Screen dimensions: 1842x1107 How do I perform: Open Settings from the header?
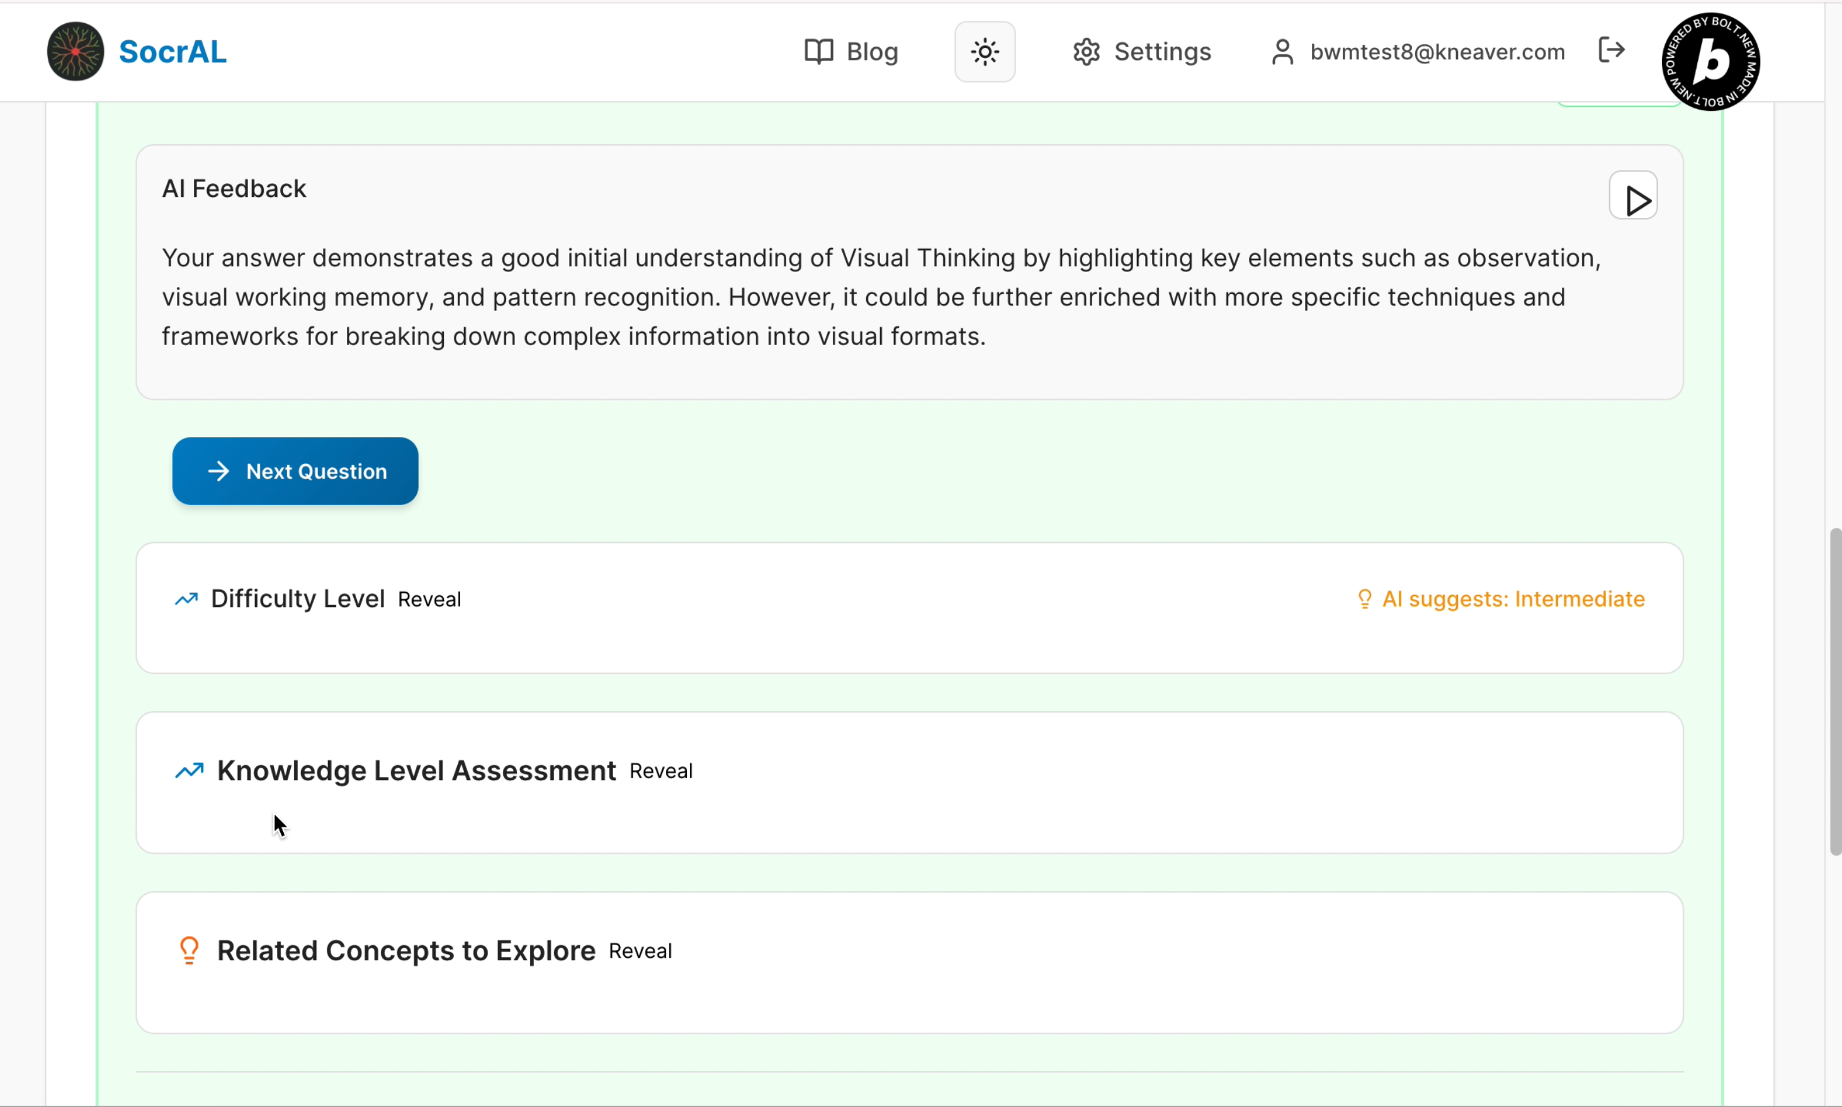click(x=1142, y=52)
